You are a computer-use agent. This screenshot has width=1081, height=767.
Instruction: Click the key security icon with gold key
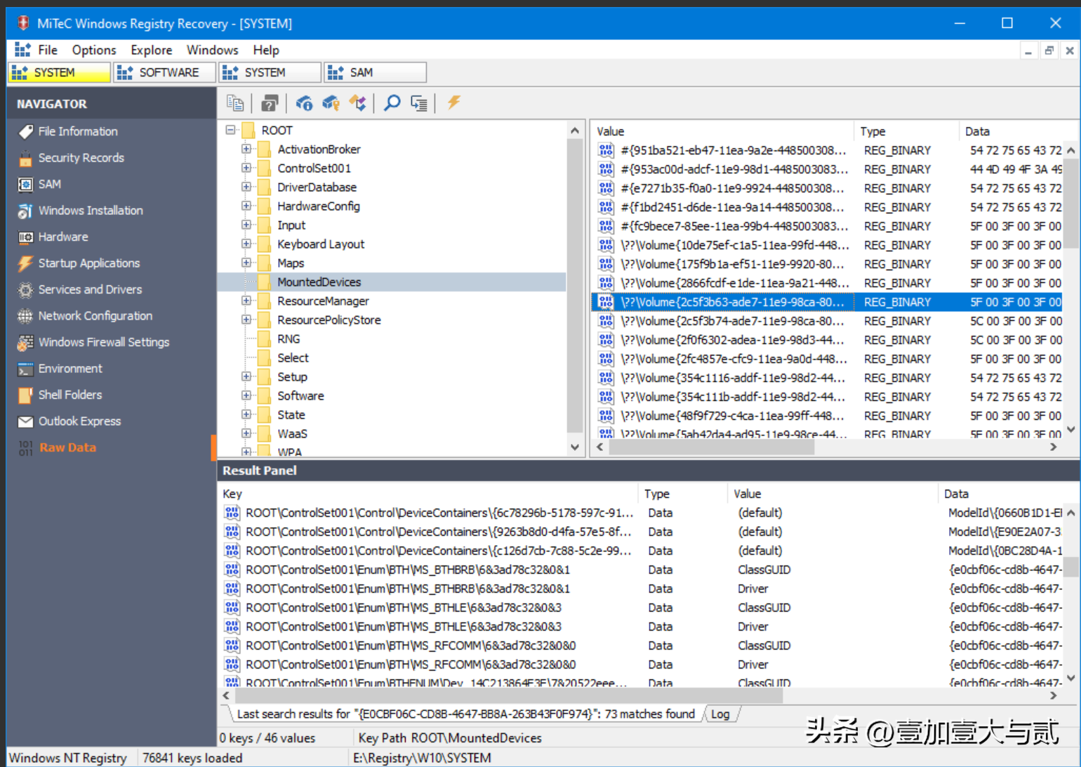point(331,103)
